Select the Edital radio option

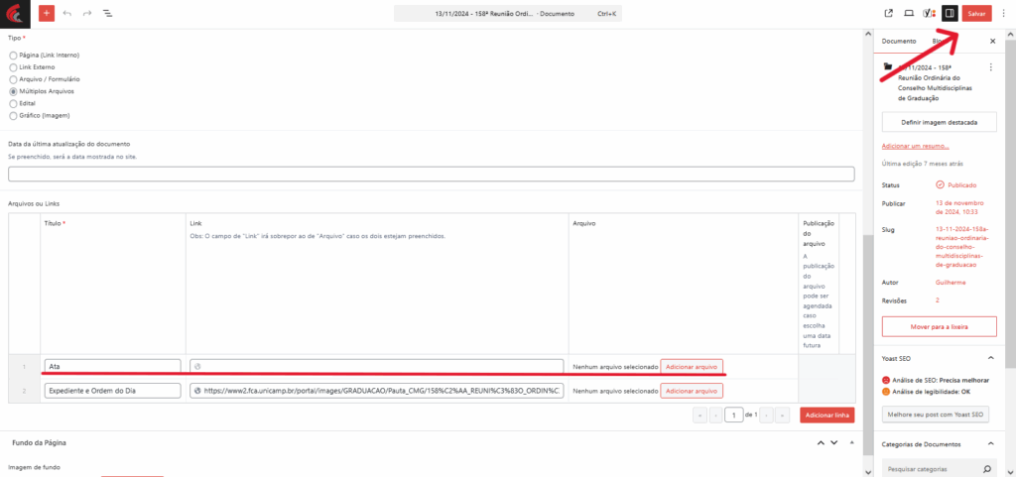13,103
